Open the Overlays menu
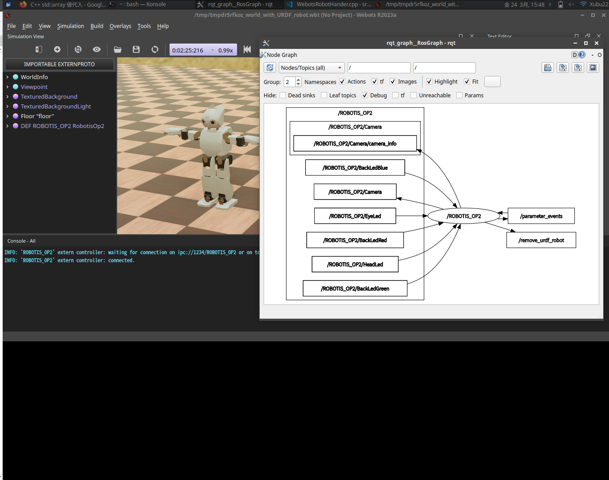 tap(120, 26)
